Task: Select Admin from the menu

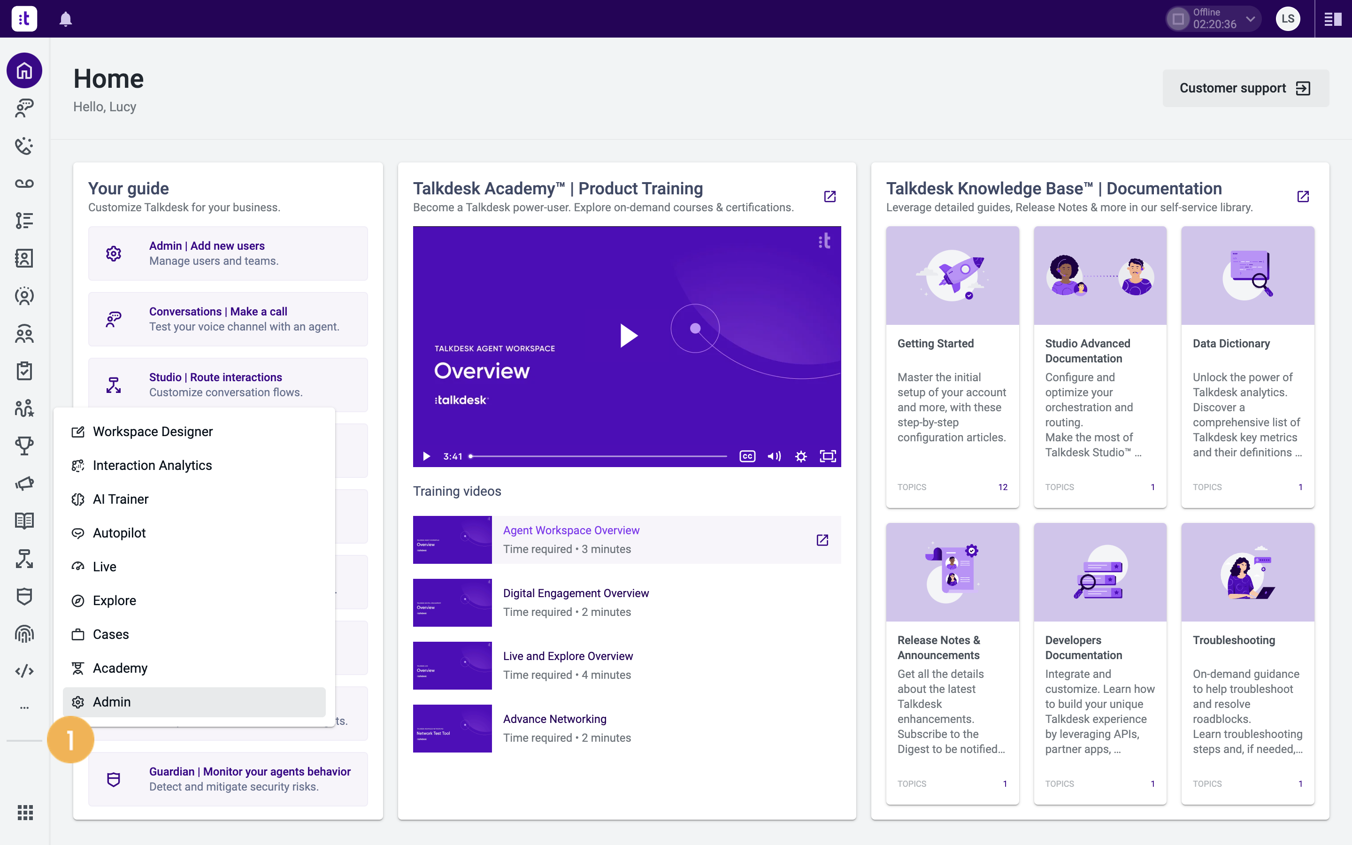Action: click(194, 702)
